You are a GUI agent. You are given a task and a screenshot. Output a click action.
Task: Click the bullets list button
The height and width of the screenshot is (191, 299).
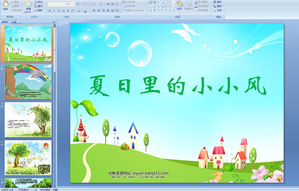pyautogui.click(x=95, y=4)
